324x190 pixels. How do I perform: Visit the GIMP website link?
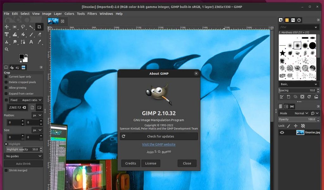159,144
